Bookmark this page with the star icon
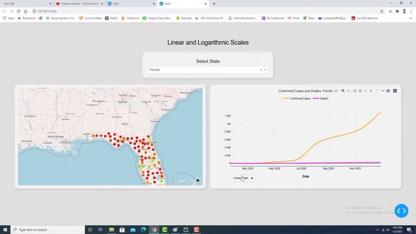 [x=382, y=11]
